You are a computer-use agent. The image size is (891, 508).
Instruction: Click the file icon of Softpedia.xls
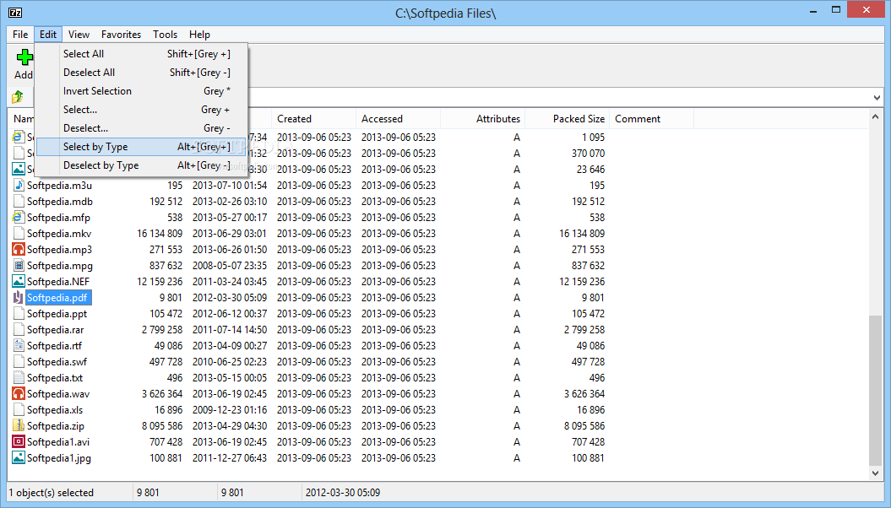coord(19,409)
